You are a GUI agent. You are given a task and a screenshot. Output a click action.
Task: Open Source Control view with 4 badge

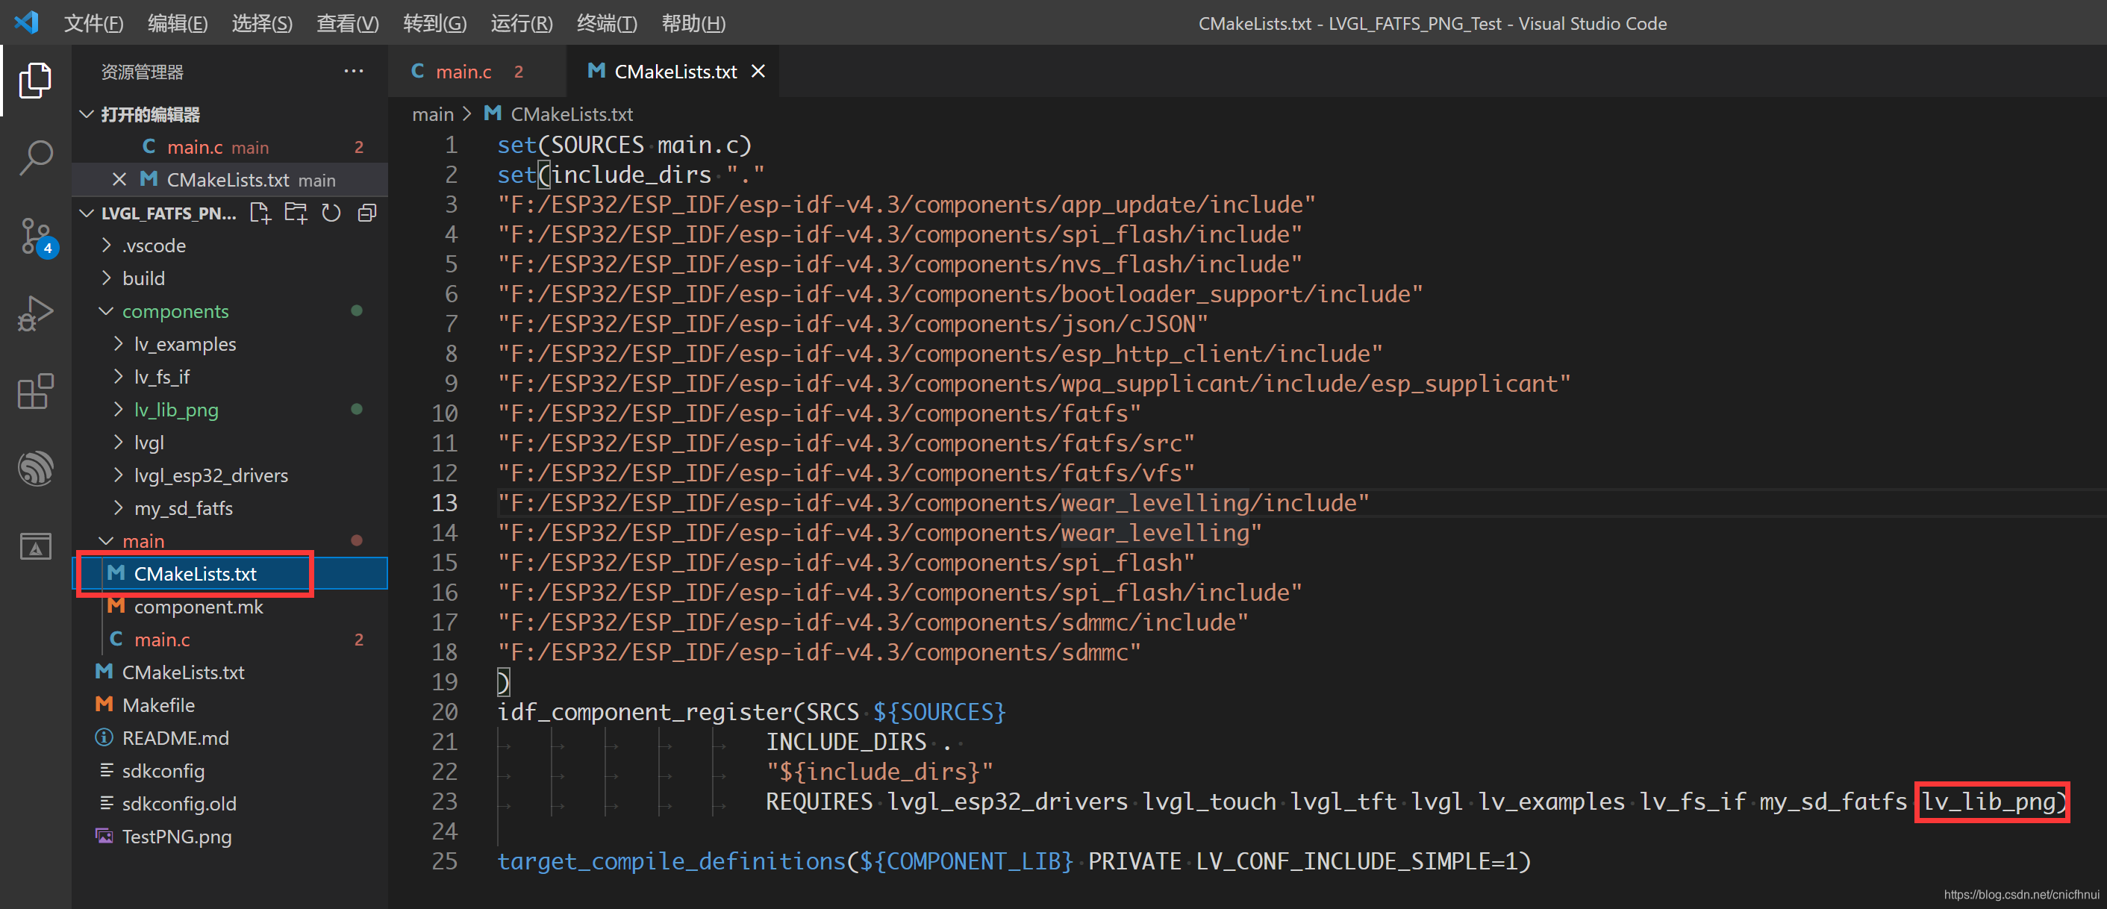click(37, 237)
